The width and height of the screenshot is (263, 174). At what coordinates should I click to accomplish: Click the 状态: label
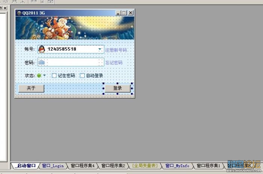(30, 75)
